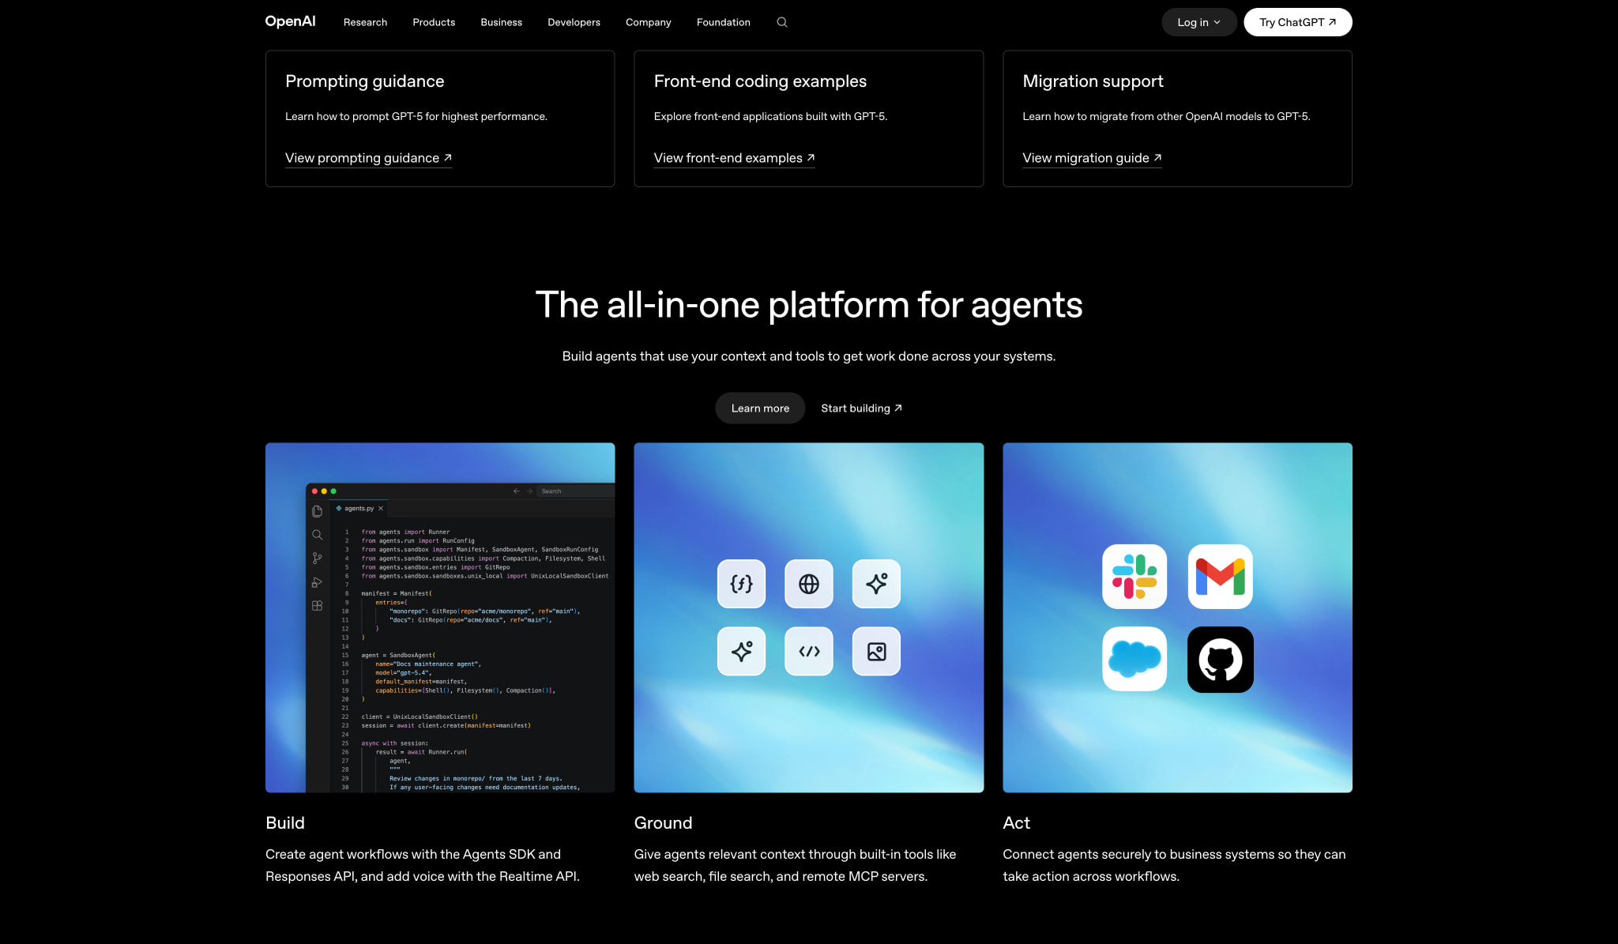Select the globe web search icon
This screenshot has width=1618, height=944.
(809, 584)
